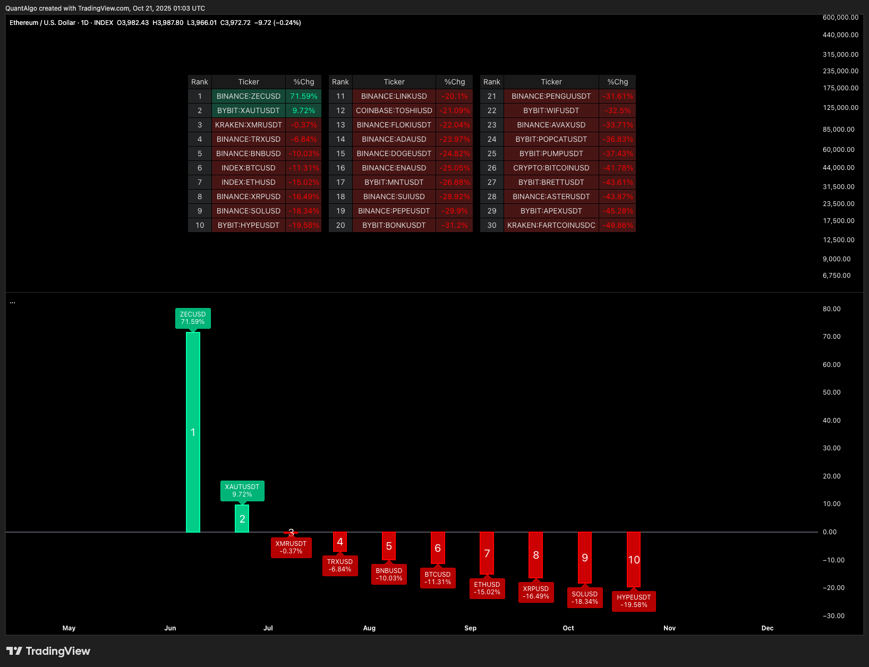Click the SOLUSD -18.34% label
This screenshot has height=667, width=869.
pos(585,598)
